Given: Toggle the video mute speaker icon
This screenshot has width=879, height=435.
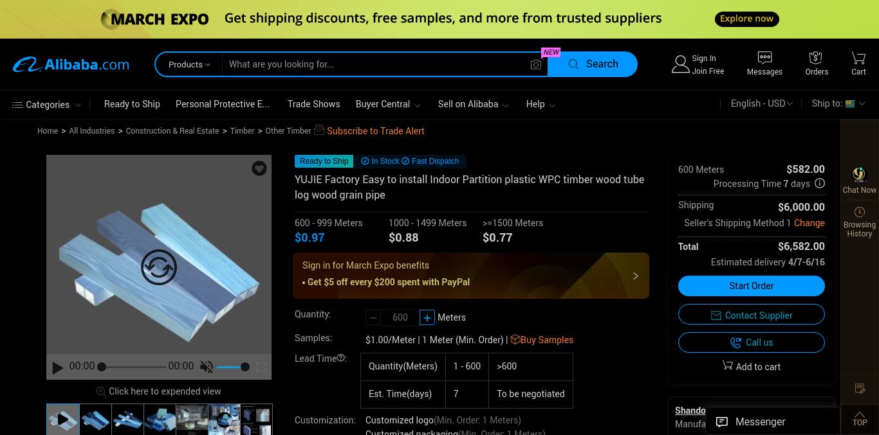Looking at the screenshot, I should pos(207,367).
